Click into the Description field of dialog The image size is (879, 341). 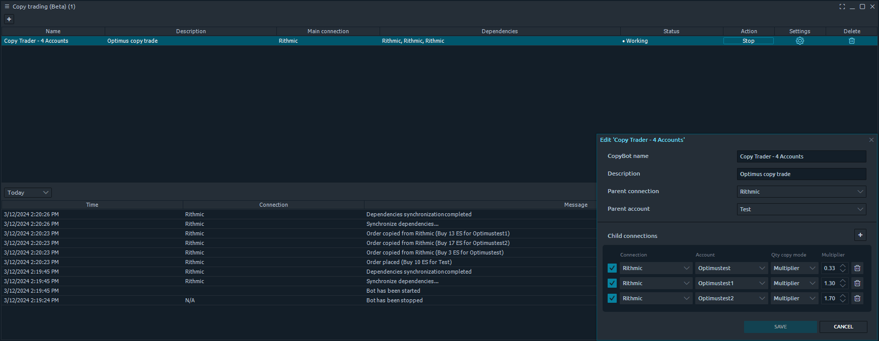pyautogui.click(x=801, y=174)
